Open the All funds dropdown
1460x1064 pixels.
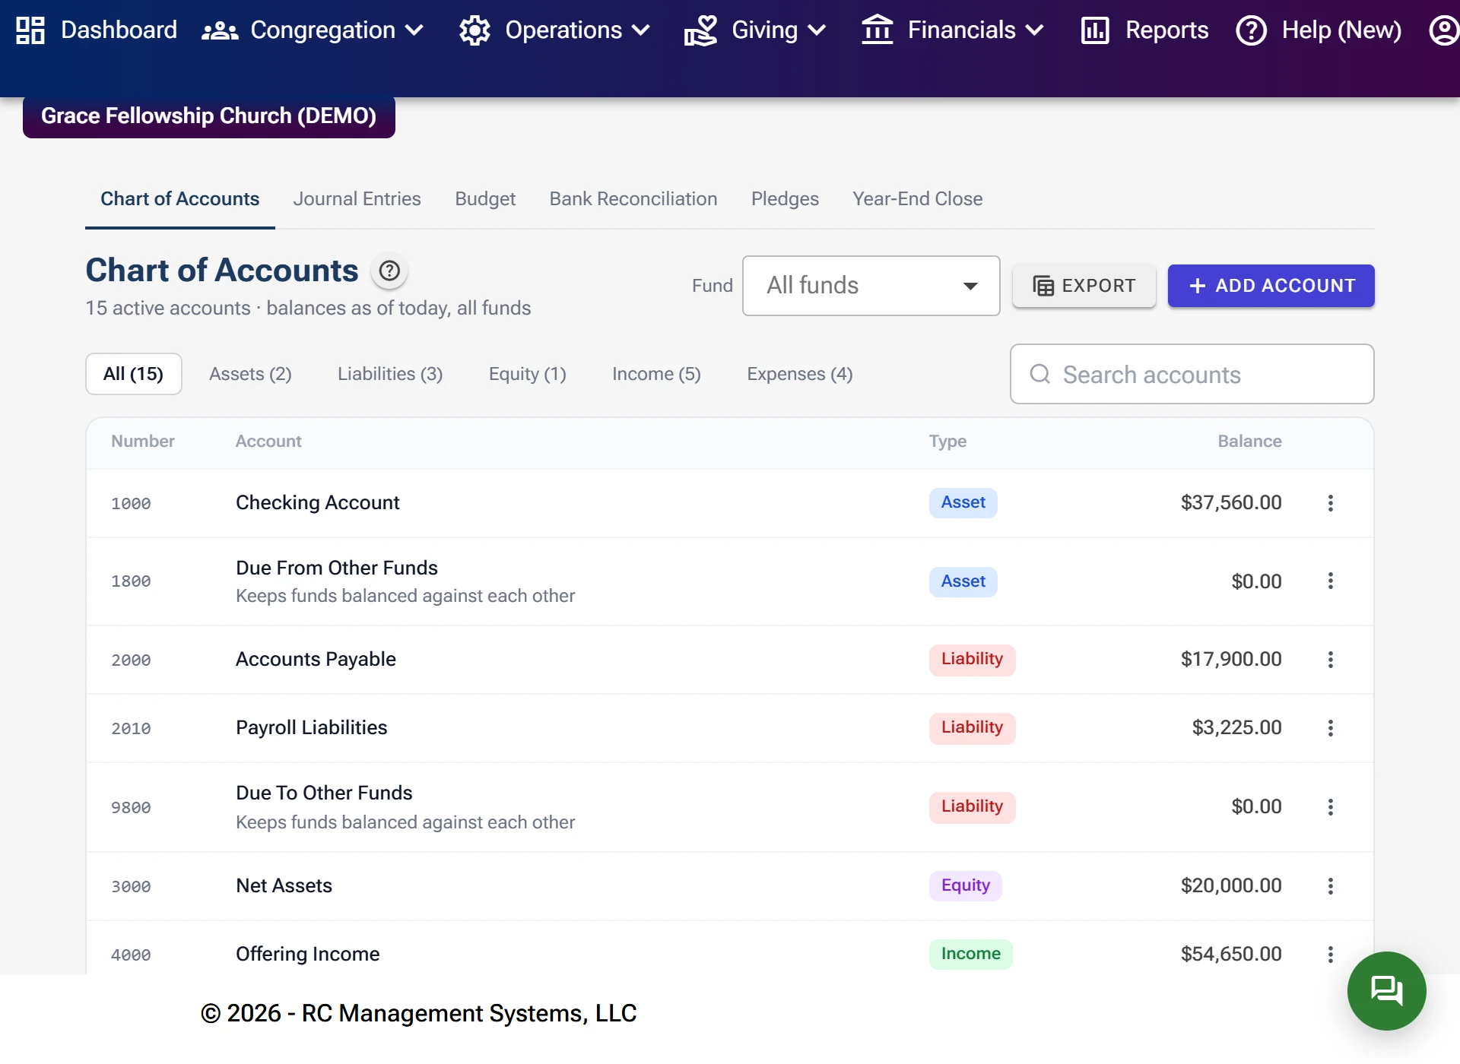tap(871, 286)
